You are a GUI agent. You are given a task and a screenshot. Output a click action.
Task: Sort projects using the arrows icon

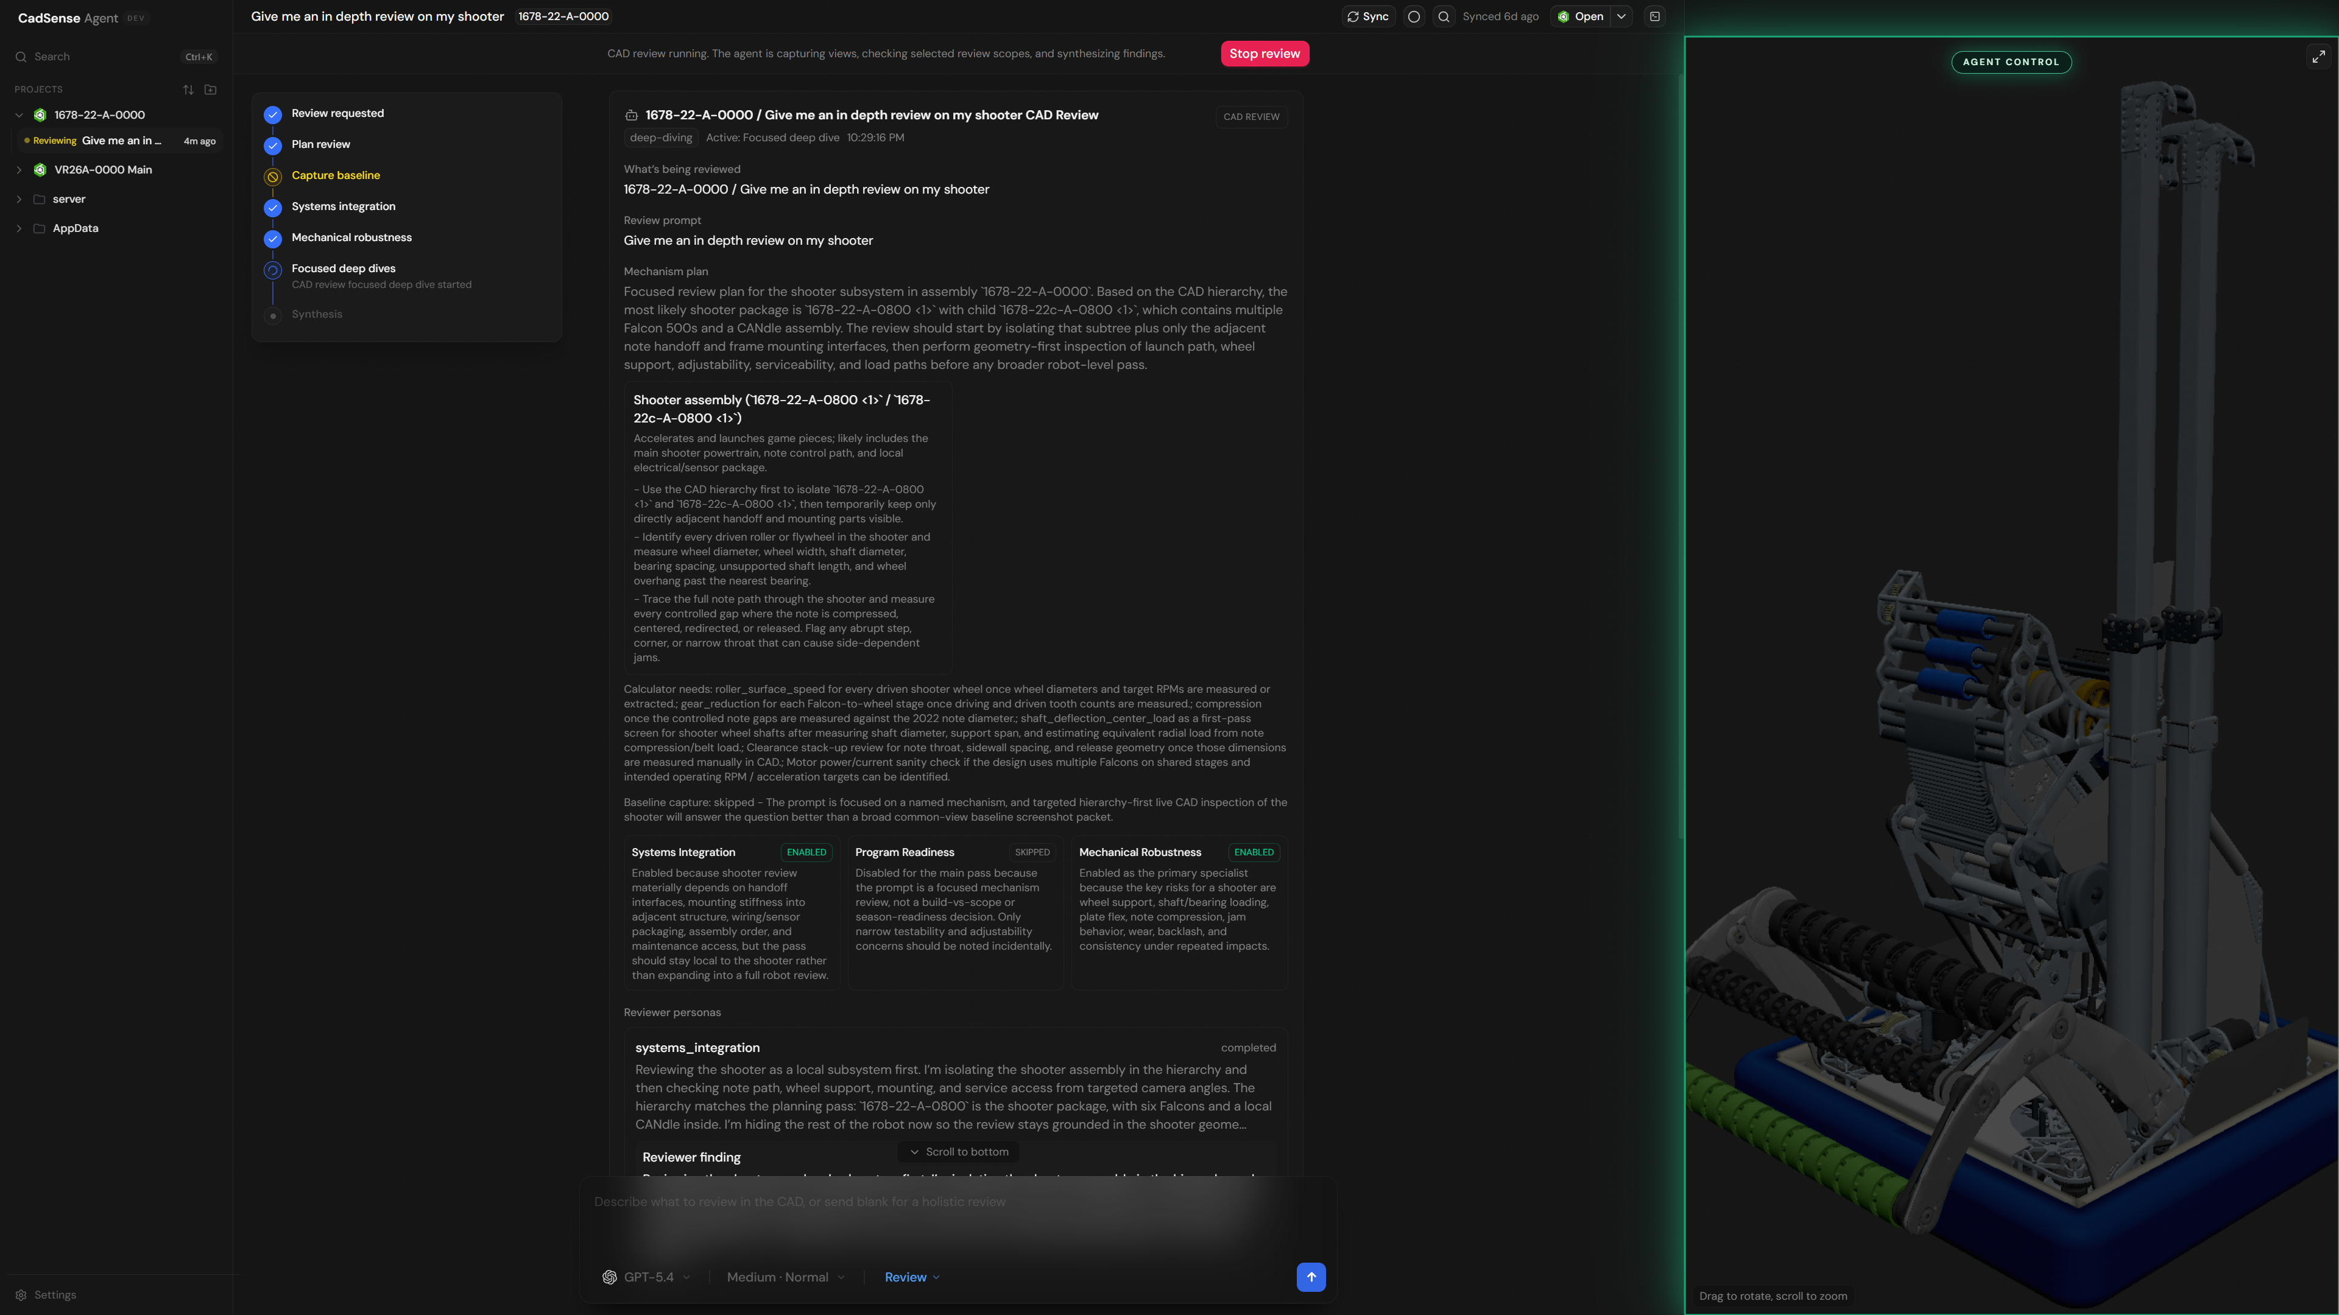click(x=188, y=90)
